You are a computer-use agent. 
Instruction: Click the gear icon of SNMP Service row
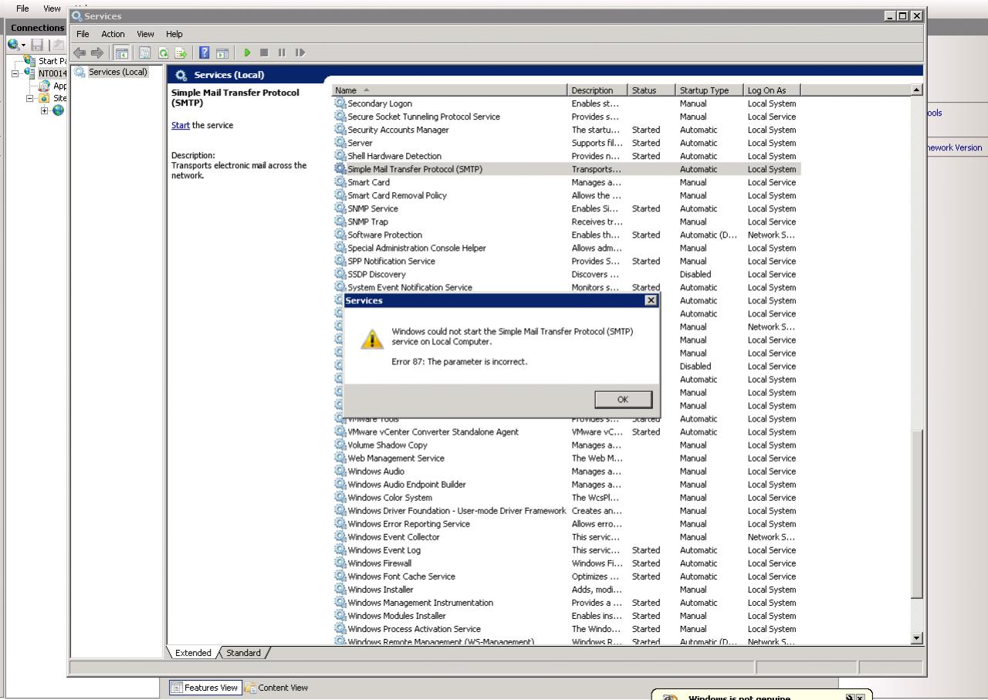coord(340,208)
